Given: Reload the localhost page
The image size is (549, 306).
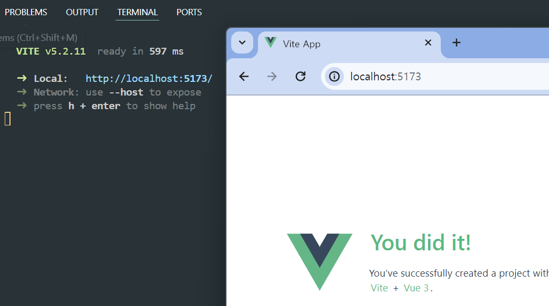Looking at the screenshot, I should (x=301, y=76).
